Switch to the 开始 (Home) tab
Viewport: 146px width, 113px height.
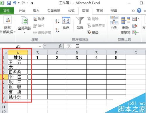click(22, 11)
